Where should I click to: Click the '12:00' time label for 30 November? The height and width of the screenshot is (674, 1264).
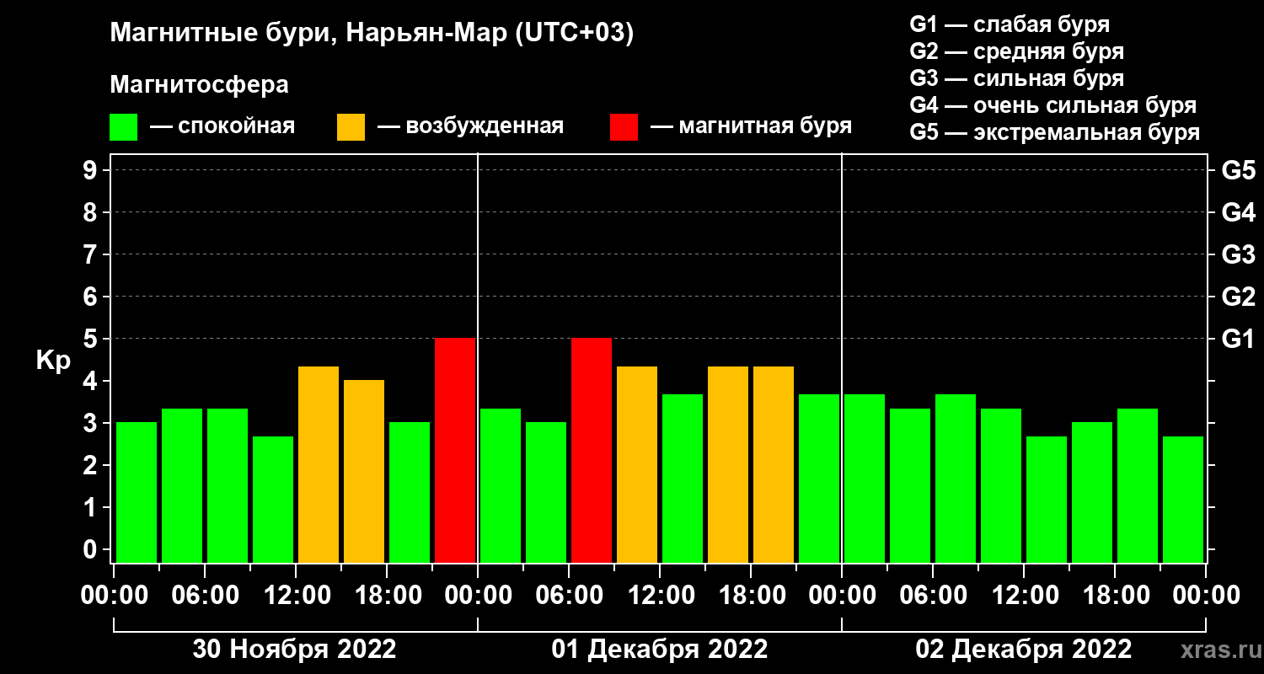coord(296,596)
